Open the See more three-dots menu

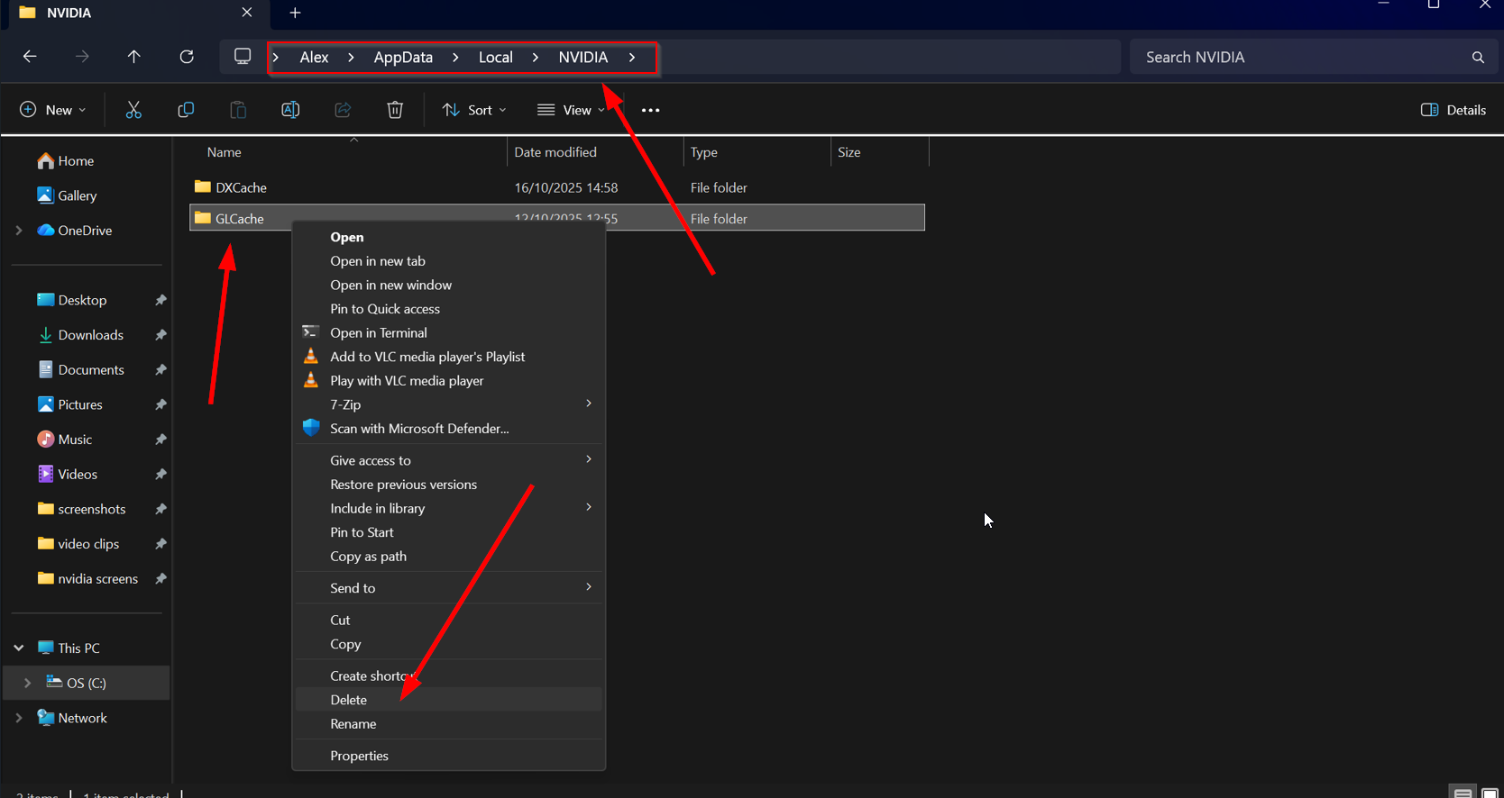[650, 110]
